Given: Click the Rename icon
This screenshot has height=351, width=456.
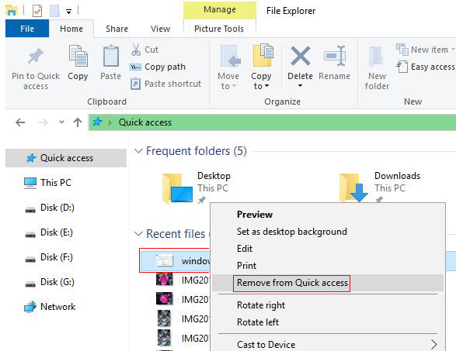Looking at the screenshot, I should (335, 56).
